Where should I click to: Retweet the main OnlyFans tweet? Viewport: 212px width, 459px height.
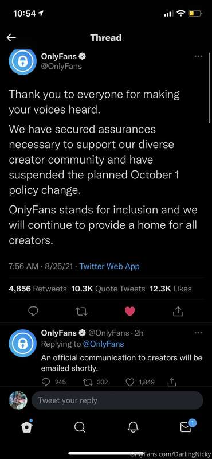point(80,312)
